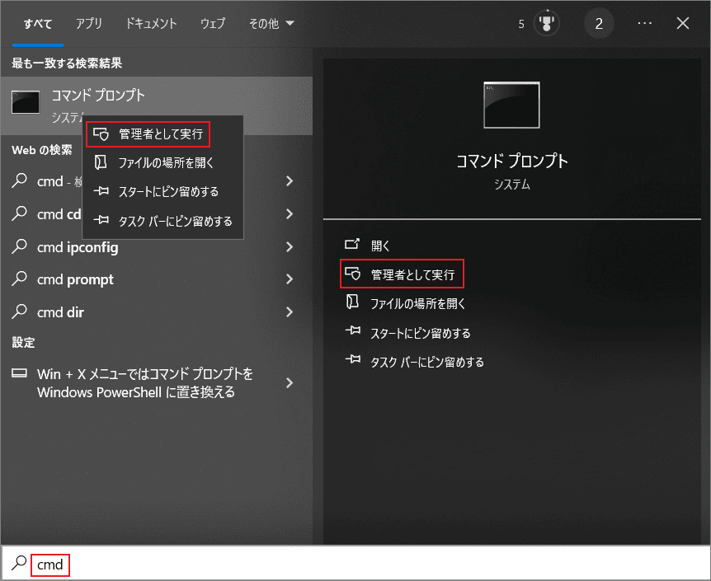Switch to the ウェブ tab

213,23
